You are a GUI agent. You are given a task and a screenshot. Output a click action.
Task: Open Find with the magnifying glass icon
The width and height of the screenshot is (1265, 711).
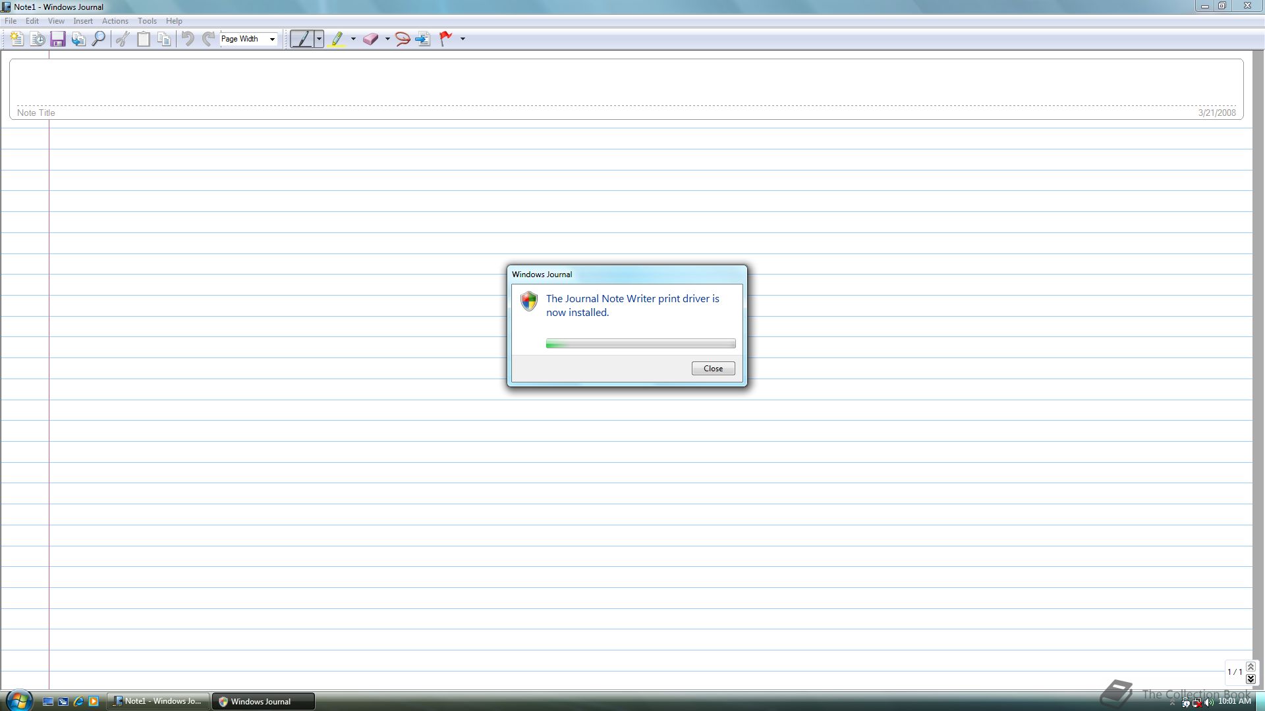(99, 39)
